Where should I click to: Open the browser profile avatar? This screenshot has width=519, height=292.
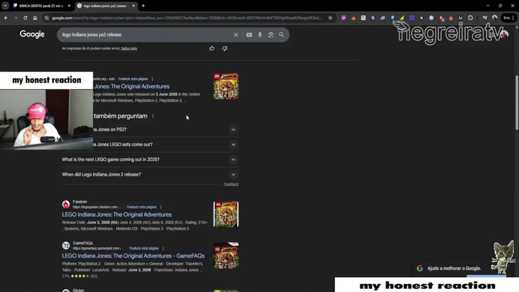pos(494,18)
